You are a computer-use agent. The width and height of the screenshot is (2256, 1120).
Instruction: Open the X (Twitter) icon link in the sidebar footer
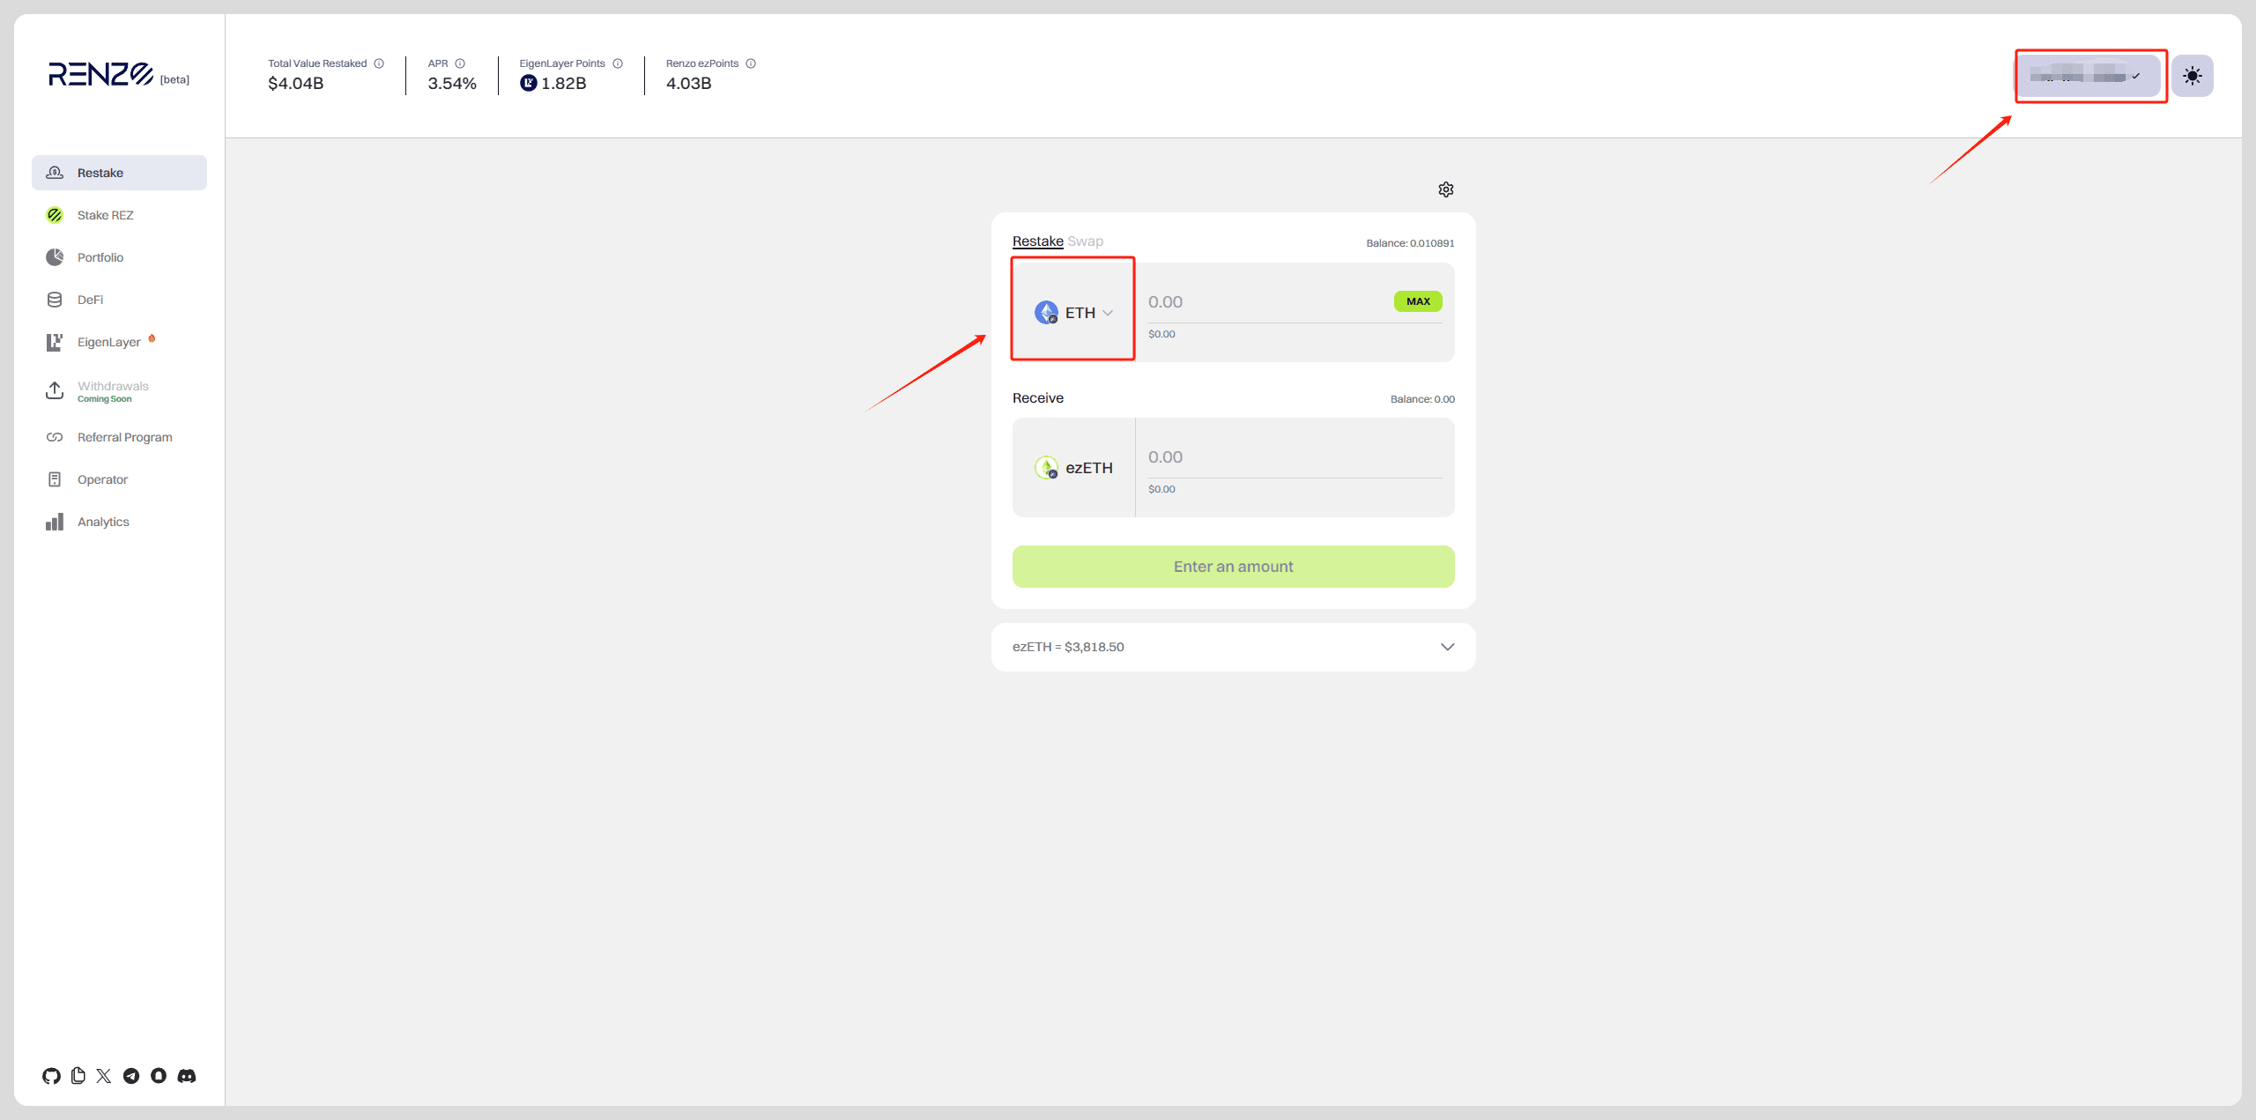pyautogui.click(x=104, y=1076)
